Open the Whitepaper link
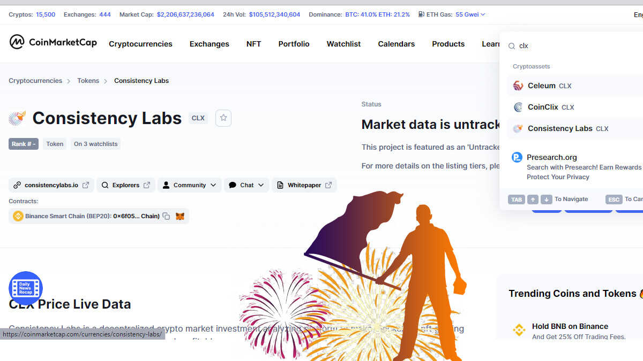The width and height of the screenshot is (643, 361). pos(304,185)
